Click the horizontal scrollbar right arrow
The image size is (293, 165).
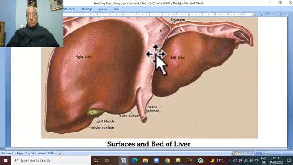290,149
